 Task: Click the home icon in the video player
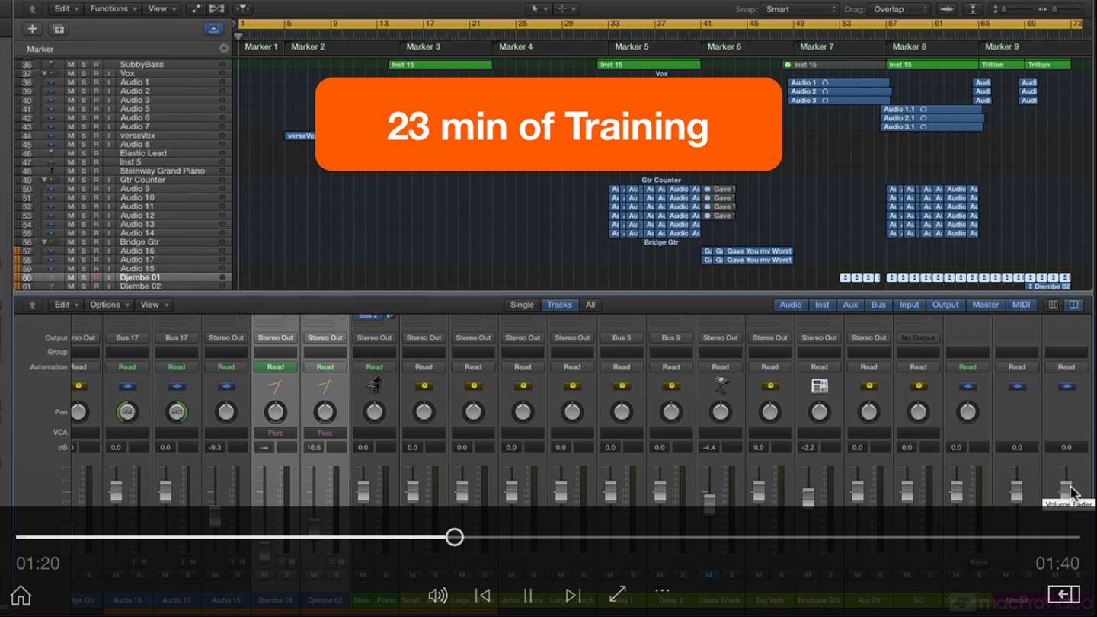pos(21,595)
